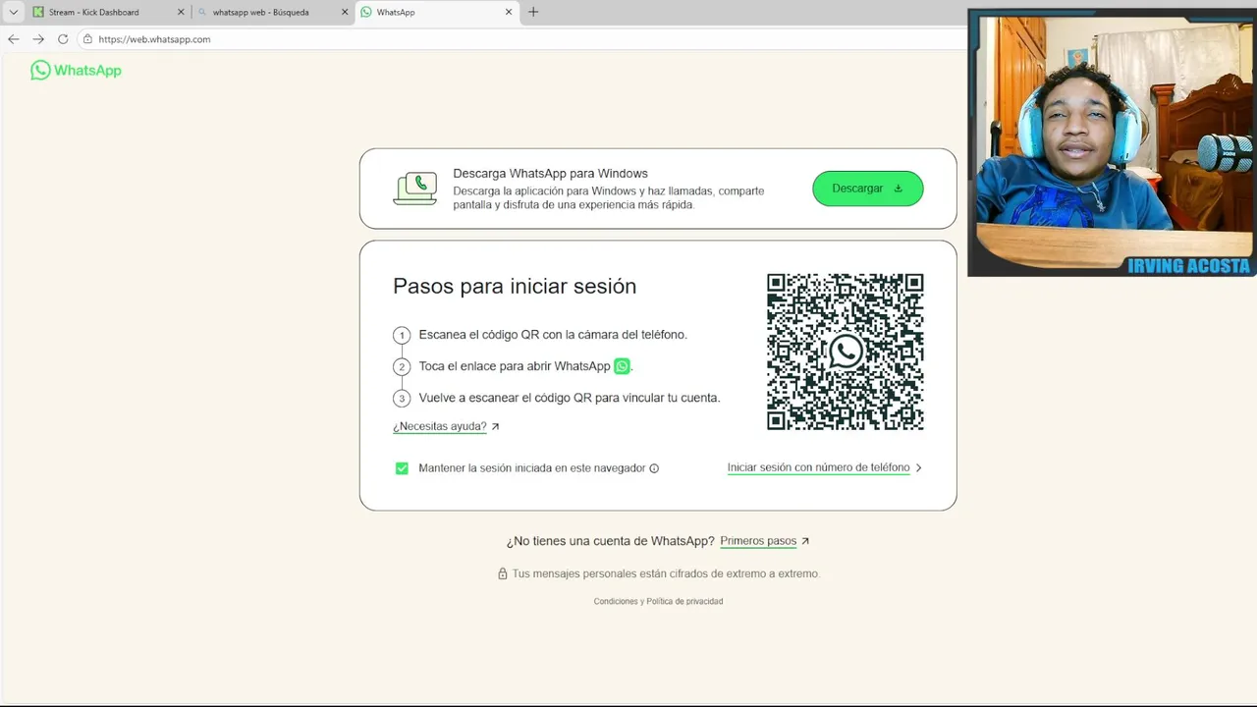The height and width of the screenshot is (707, 1257).
Task: View site info icon beside the URL
Action: pyautogui.click(x=87, y=39)
